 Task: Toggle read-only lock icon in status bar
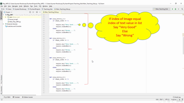point(179,100)
